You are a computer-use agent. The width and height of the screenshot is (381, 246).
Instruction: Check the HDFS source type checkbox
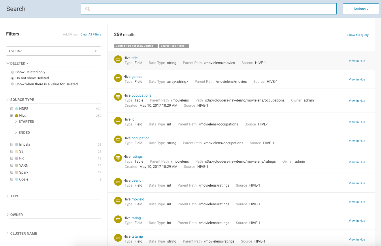[x=12, y=109]
